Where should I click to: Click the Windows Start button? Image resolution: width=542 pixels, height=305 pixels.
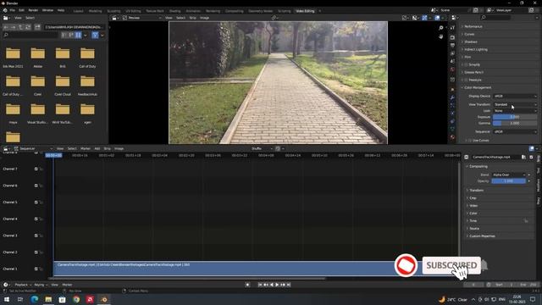tap(7, 299)
